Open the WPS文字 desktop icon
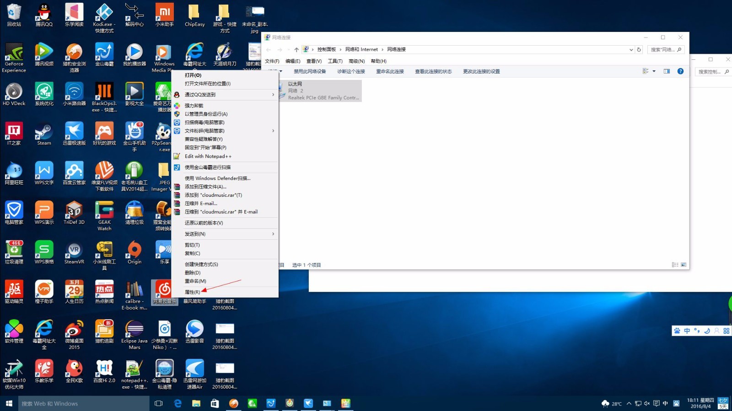Viewport: 732px width, 411px height. point(44,174)
